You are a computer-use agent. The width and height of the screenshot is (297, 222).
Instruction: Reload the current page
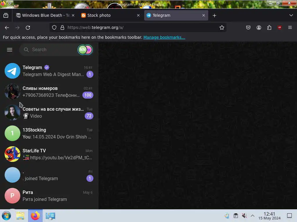(x=28, y=28)
